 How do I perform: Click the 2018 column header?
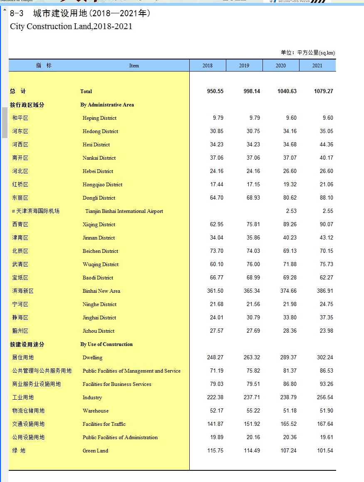click(x=208, y=65)
